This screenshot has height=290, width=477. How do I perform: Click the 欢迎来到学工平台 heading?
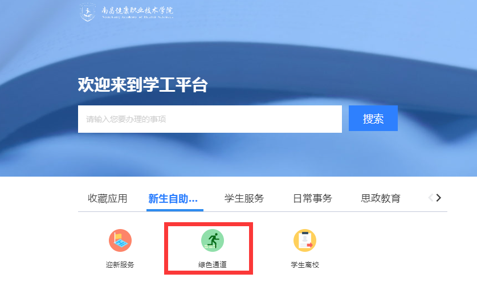click(142, 84)
